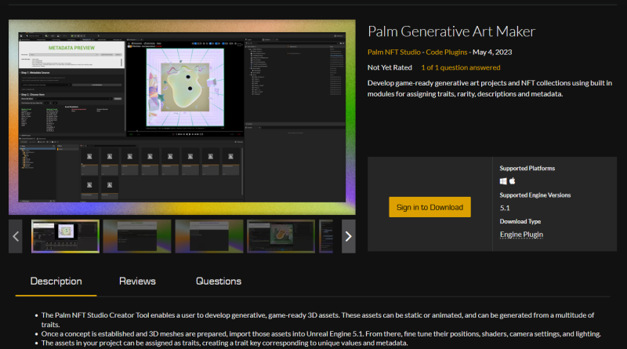Click the May 4, 2023 release date
This screenshot has width=627, height=349.
492,52
